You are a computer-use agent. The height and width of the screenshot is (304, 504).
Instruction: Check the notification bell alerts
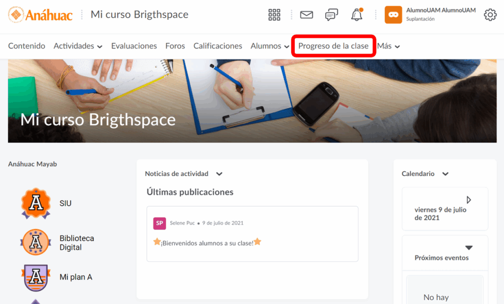point(357,15)
